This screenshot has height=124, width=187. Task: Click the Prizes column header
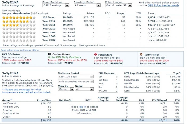(x=90, y=13)
